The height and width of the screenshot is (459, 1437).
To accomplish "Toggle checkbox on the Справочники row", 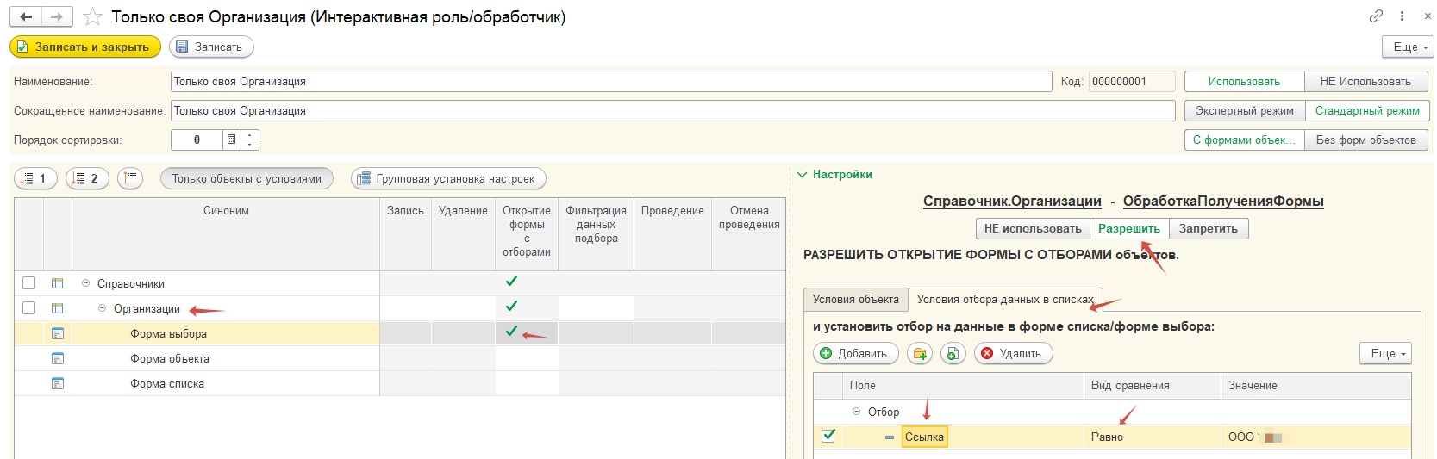I will click(29, 283).
